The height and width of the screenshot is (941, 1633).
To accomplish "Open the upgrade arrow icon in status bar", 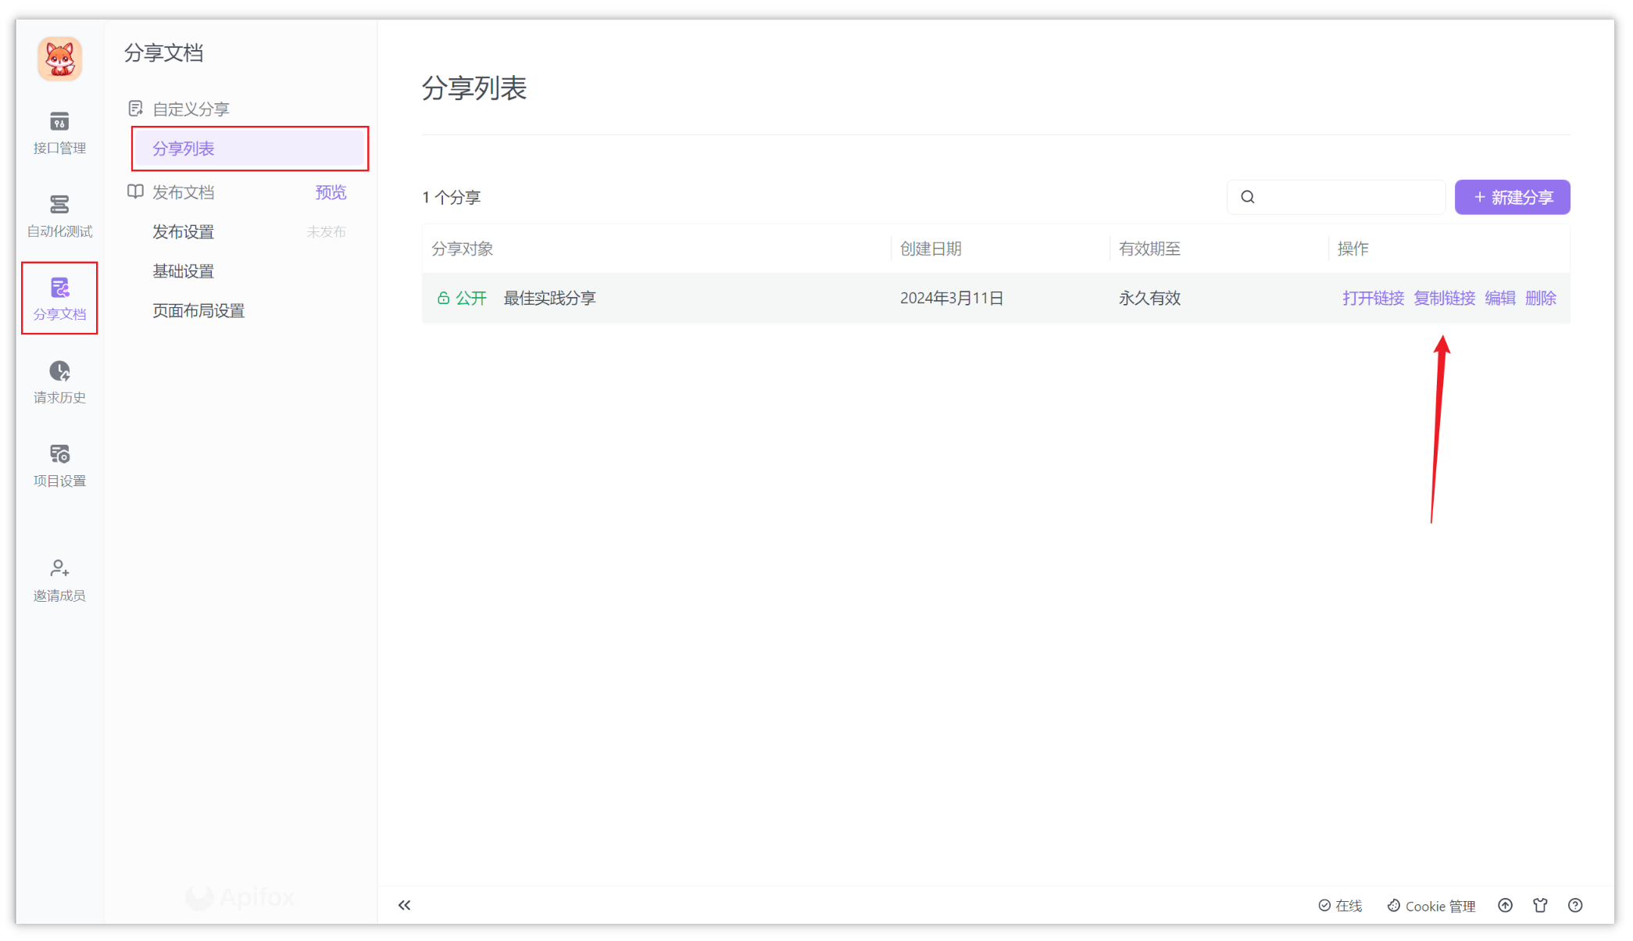I will click(1504, 905).
